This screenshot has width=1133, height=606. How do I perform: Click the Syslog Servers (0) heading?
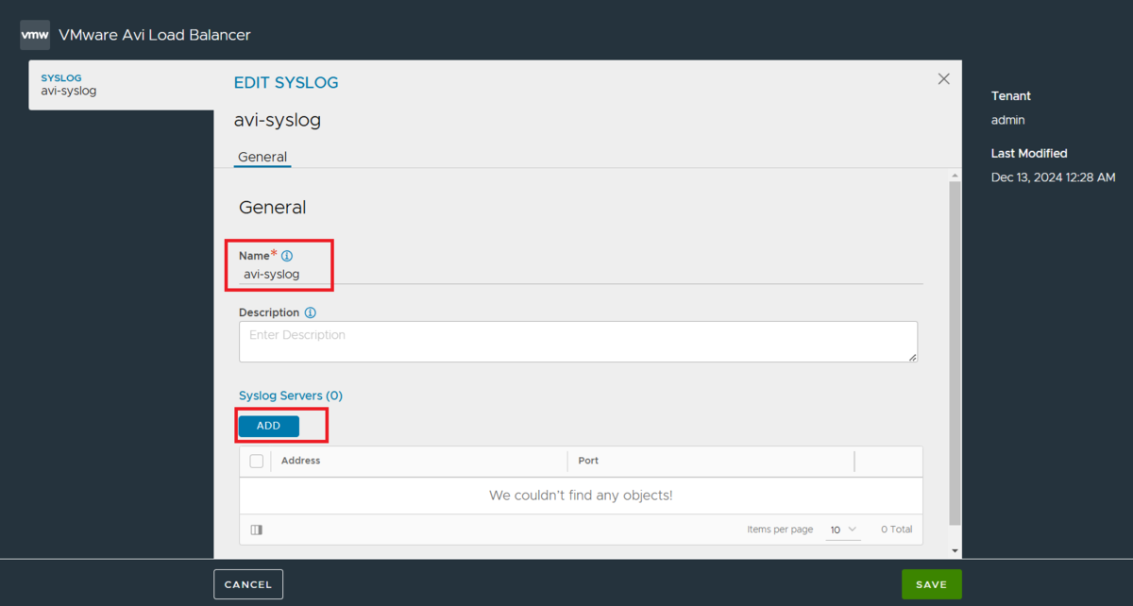pyautogui.click(x=291, y=396)
